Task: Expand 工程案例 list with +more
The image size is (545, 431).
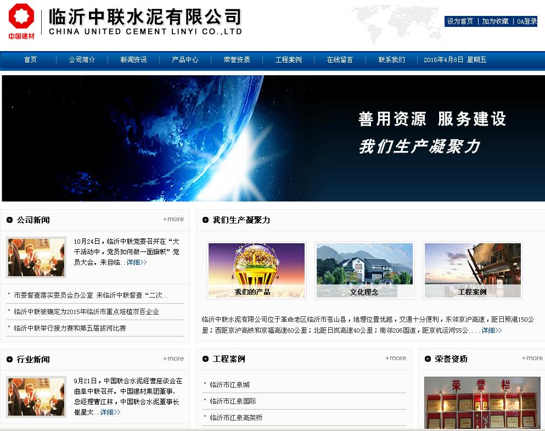Action: [396, 358]
